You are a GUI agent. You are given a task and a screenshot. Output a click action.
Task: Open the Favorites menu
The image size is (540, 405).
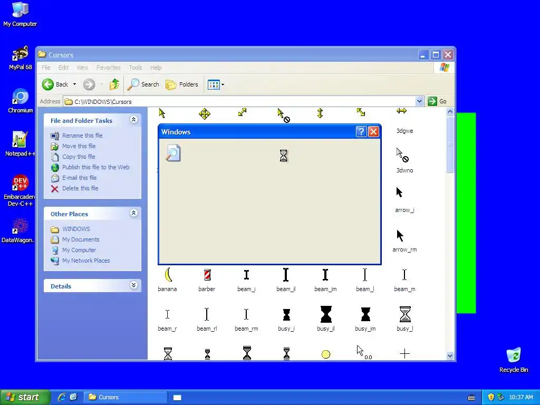pos(109,67)
